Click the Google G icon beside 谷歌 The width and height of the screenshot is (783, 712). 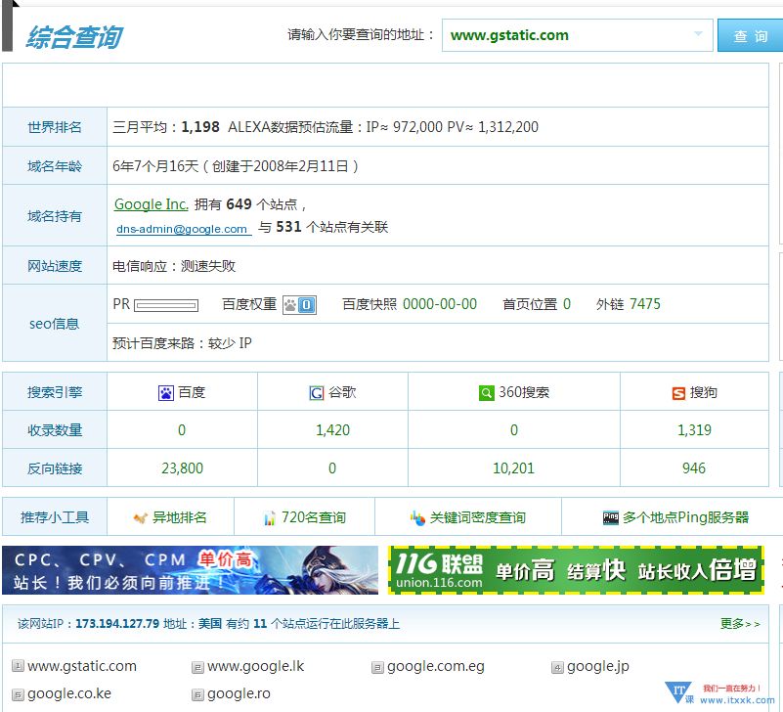(x=317, y=393)
